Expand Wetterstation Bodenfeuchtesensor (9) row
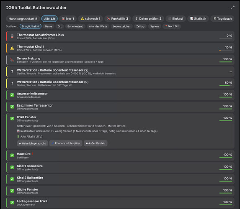This screenshot has width=240, height=209. (120, 84)
